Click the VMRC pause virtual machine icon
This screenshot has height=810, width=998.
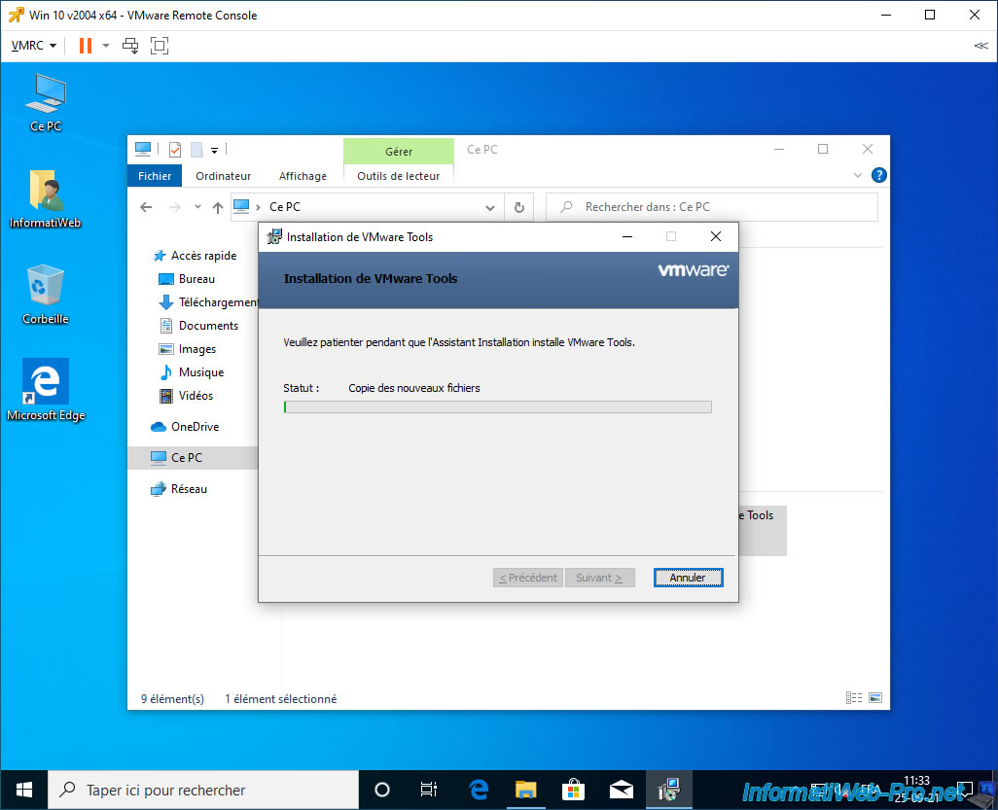click(85, 46)
